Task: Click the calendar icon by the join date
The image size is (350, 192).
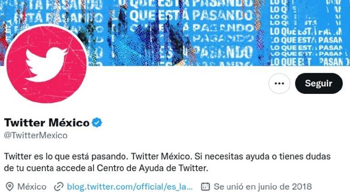Action: [x=205, y=187]
